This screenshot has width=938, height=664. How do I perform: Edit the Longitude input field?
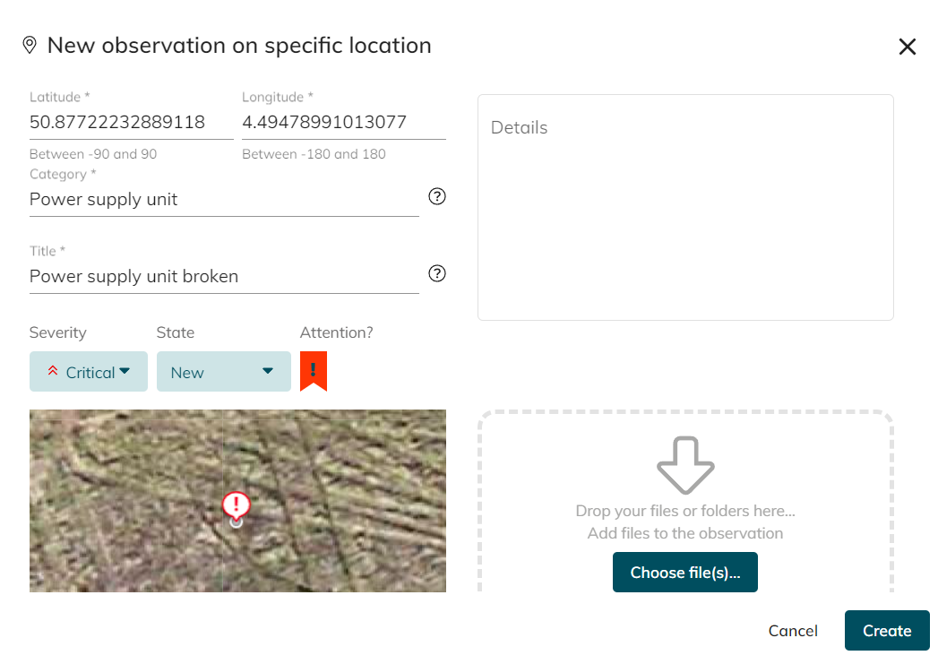[x=343, y=122]
